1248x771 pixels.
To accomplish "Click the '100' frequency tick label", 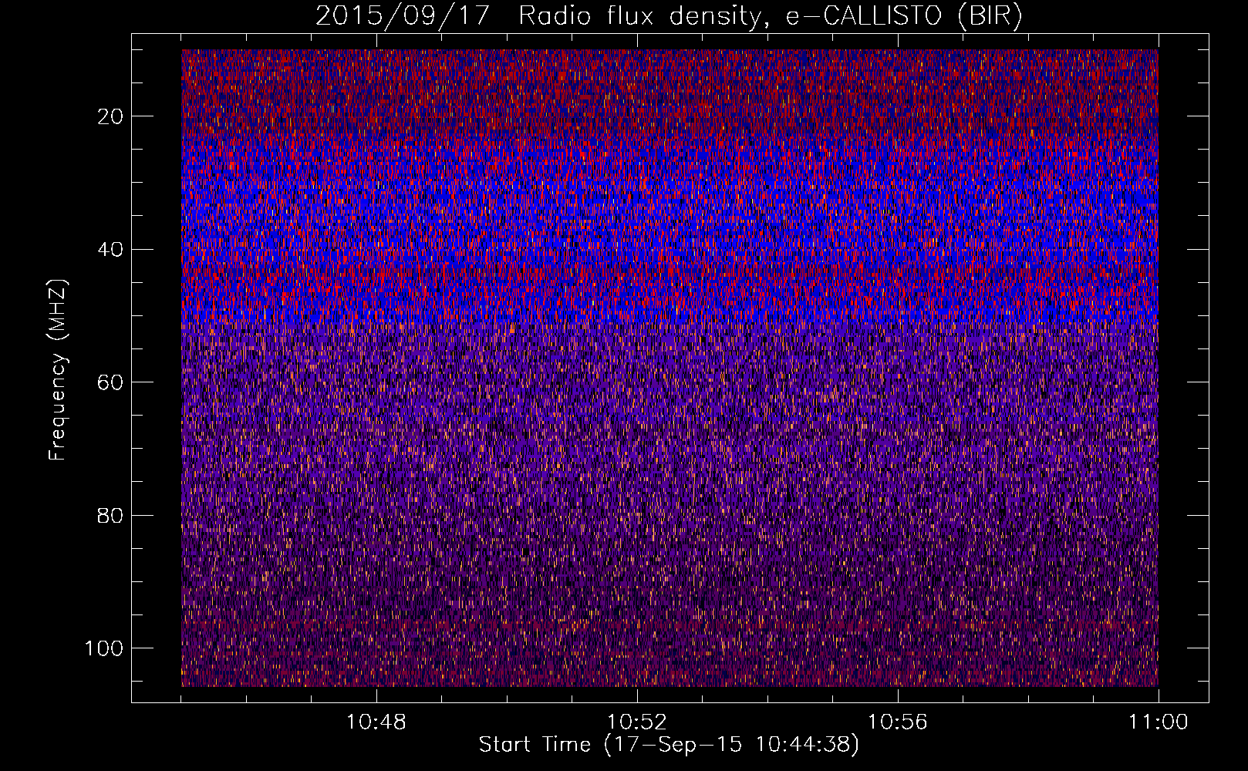I will coord(104,648).
